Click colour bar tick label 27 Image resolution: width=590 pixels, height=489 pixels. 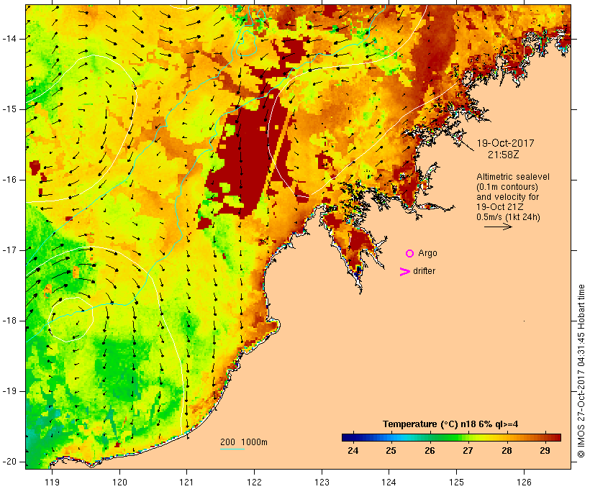468,451
